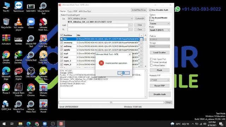This screenshot has width=226, height=127.
Task: Open the QSDP_Smt desktop icon
Action: pos(6,105)
